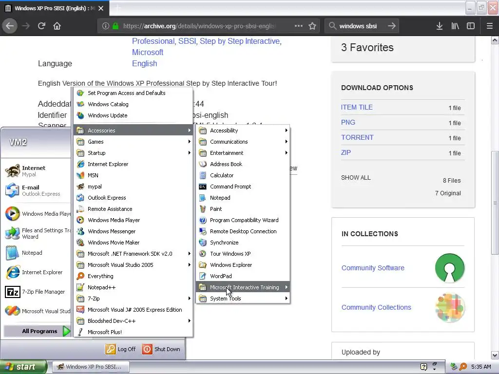Click All Programs button

click(x=37, y=331)
